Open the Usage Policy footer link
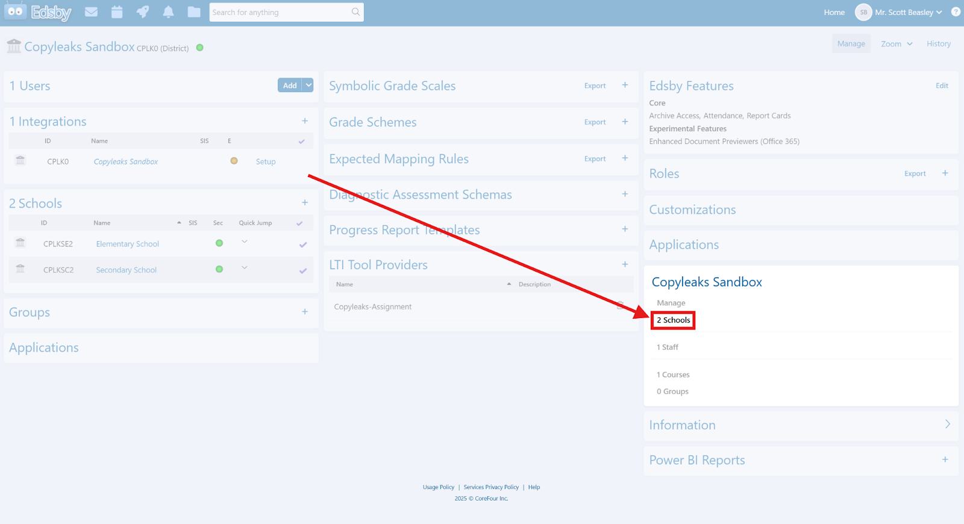Screen dimensions: 964x524 (x=439, y=487)
